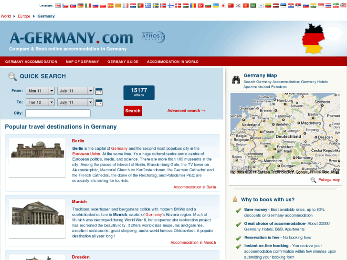Image resolution: width=347 pixels, height=260 pixels.
Task: Choose the Bulgarian flag language
Action: [x=208, y=6]
